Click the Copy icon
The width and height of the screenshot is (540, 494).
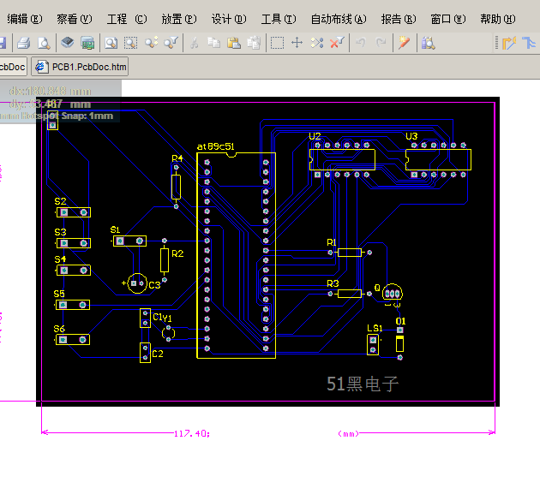(214, 43)
